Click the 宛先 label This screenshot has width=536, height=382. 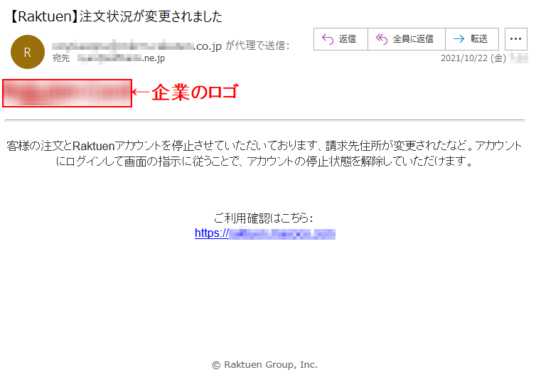[x=61, y=58]
